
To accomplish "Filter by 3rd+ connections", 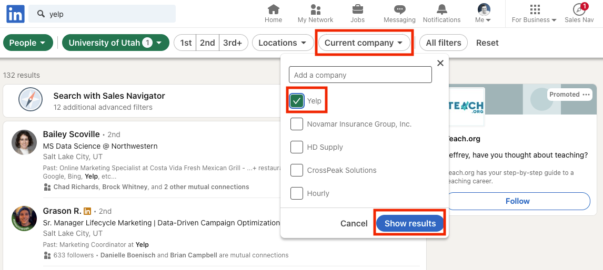I will (234, 43).
